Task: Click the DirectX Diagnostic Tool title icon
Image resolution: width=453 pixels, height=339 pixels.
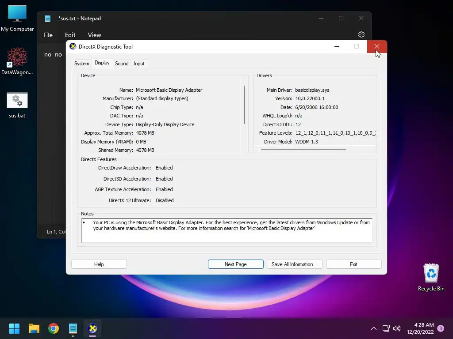Action: pyautogui.click(x=73, y=46)
